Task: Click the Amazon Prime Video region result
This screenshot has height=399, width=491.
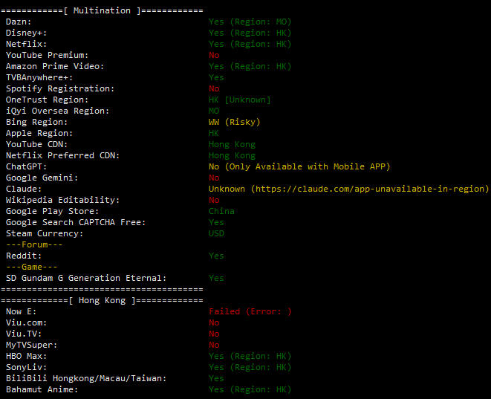Action: (x=250, y=66)
